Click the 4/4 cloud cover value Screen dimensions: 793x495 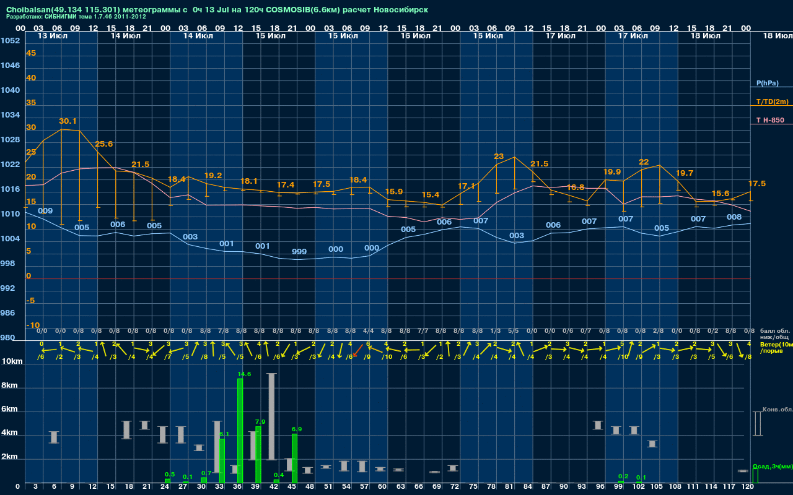click(367, 331)
